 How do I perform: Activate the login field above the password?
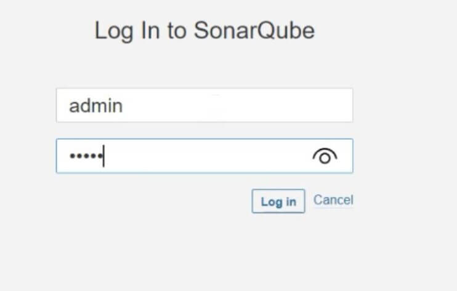tap(204, 105)
